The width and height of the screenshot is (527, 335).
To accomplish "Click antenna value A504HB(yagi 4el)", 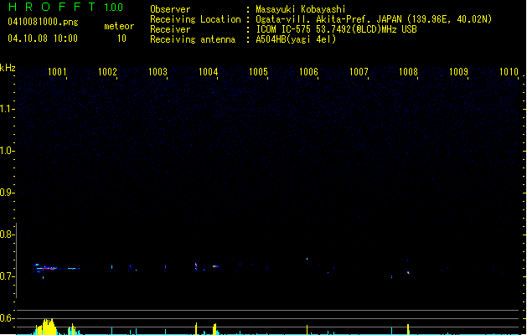I will [x=296, y=39].
